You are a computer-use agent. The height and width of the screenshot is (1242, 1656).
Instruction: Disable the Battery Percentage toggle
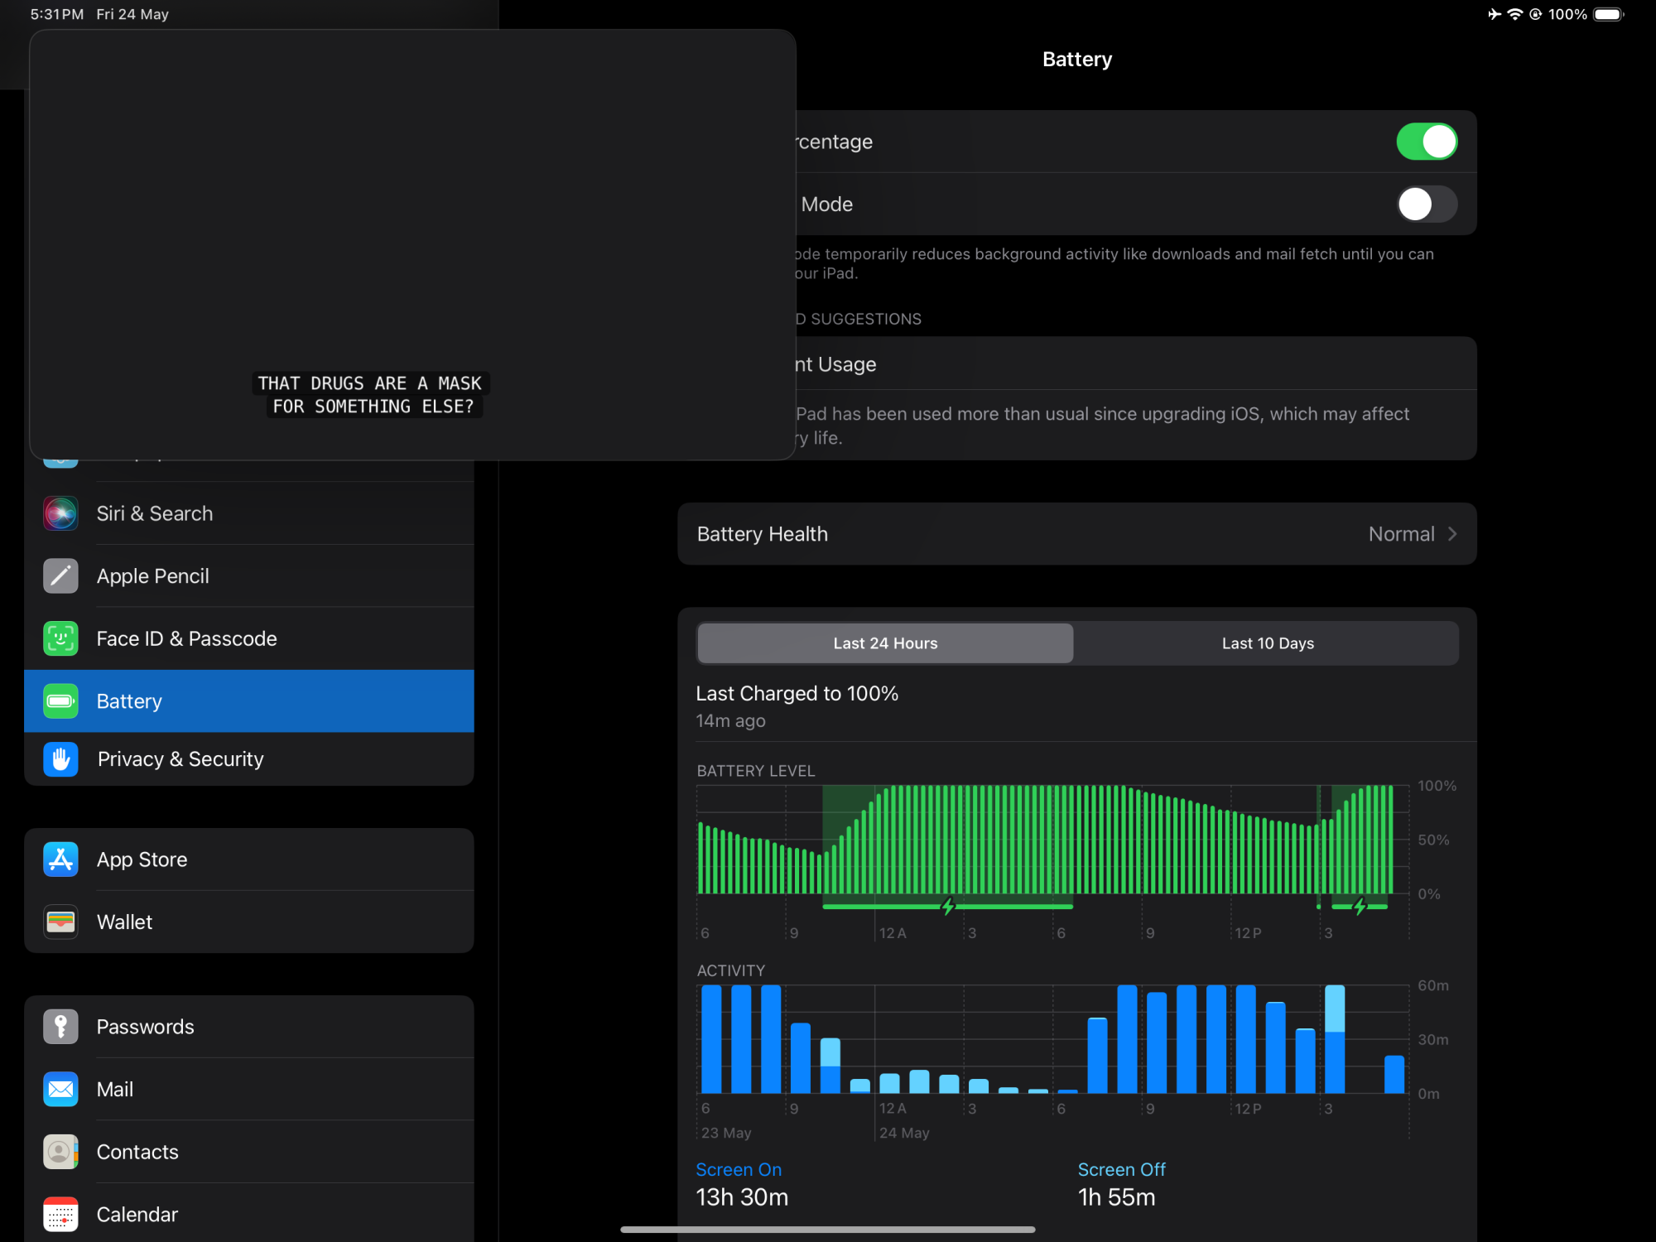point(1426,142)
